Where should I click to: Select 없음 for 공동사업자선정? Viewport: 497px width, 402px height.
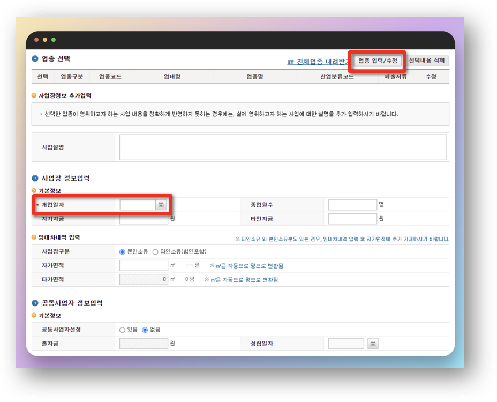[145, 330]
